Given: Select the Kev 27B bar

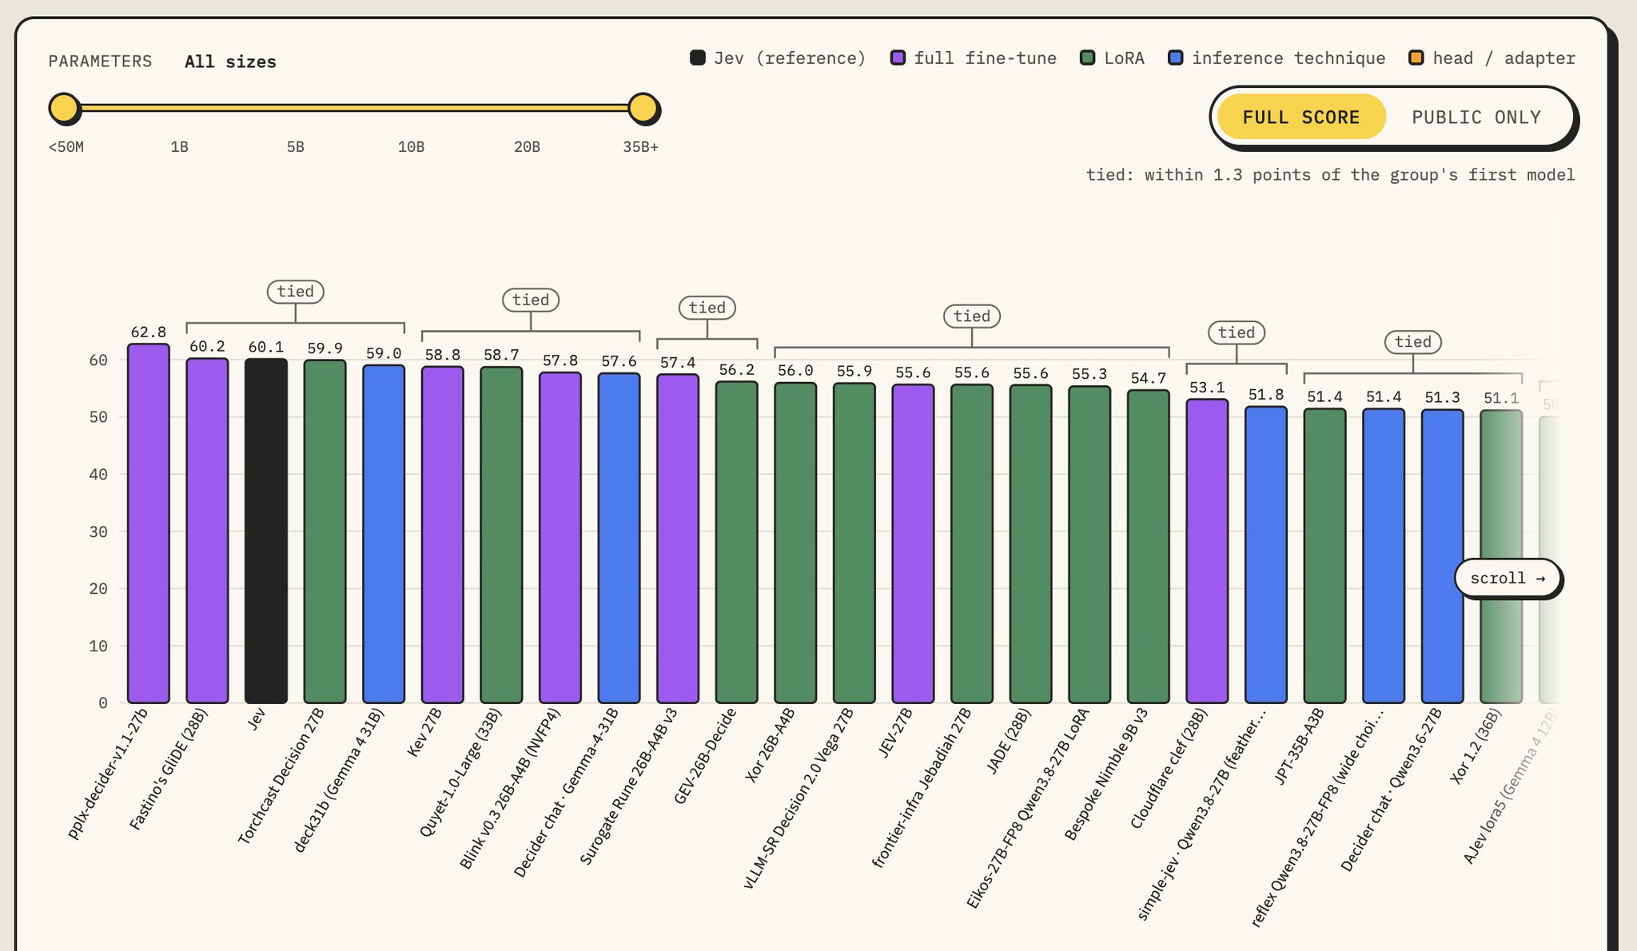Looking at the screenshot, I should click(443, 535).
